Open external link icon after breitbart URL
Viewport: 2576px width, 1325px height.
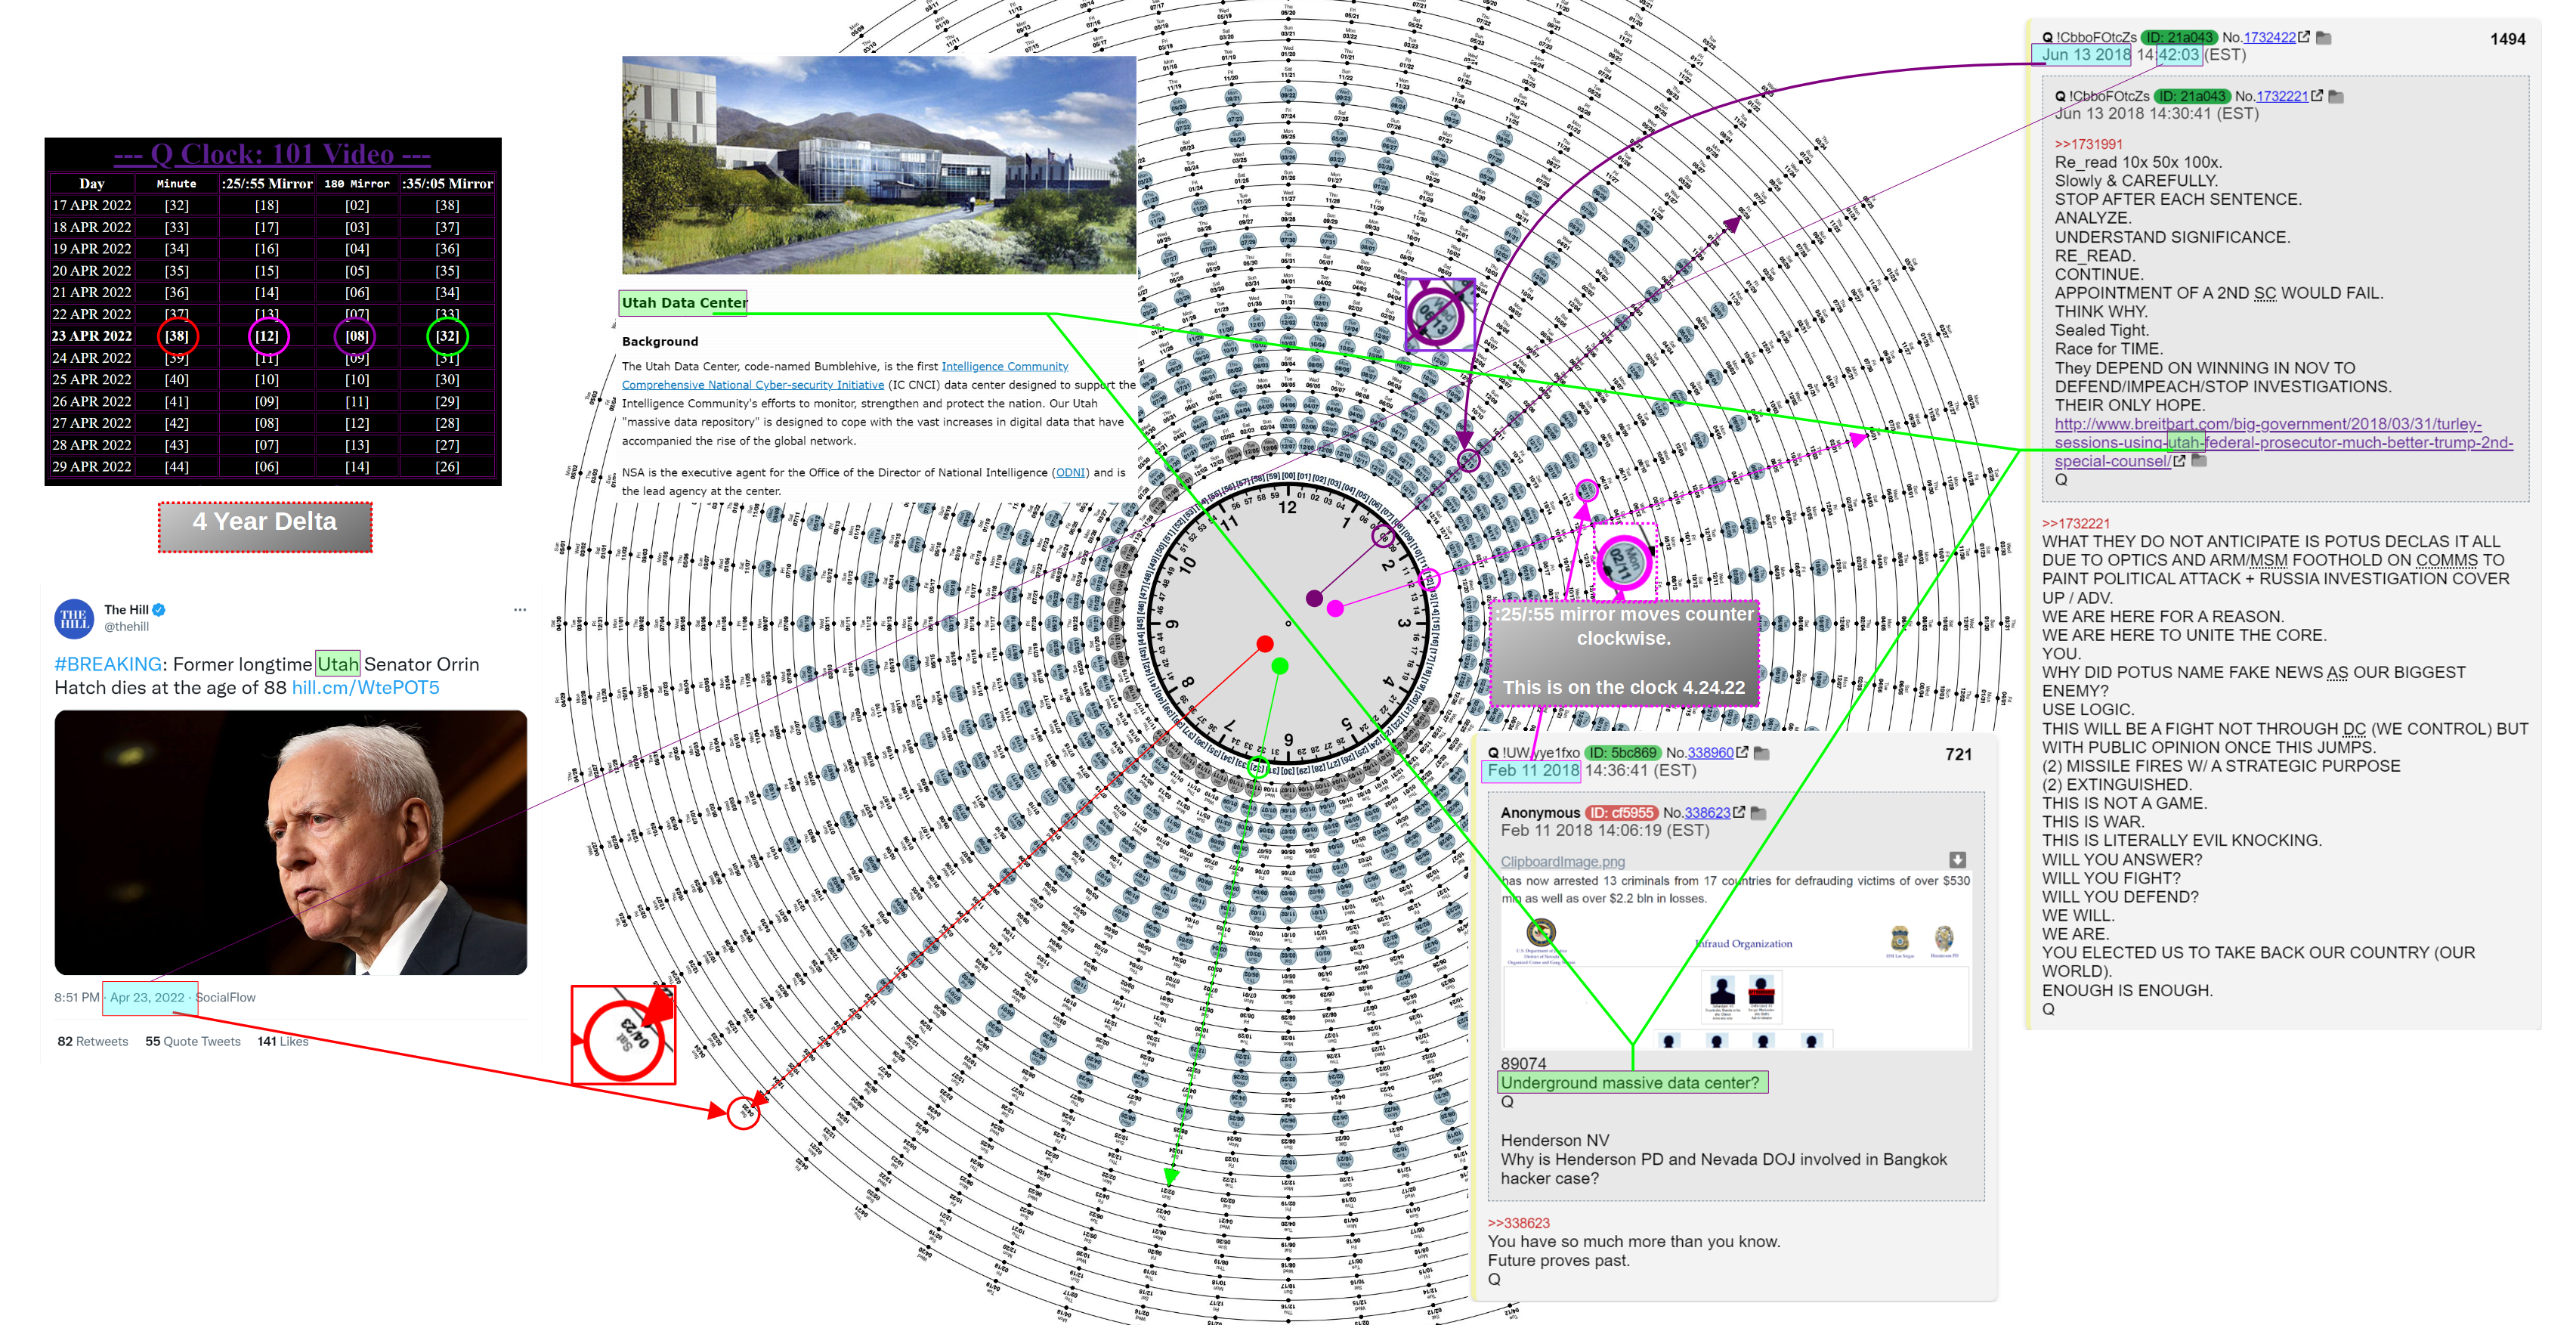2179,461
